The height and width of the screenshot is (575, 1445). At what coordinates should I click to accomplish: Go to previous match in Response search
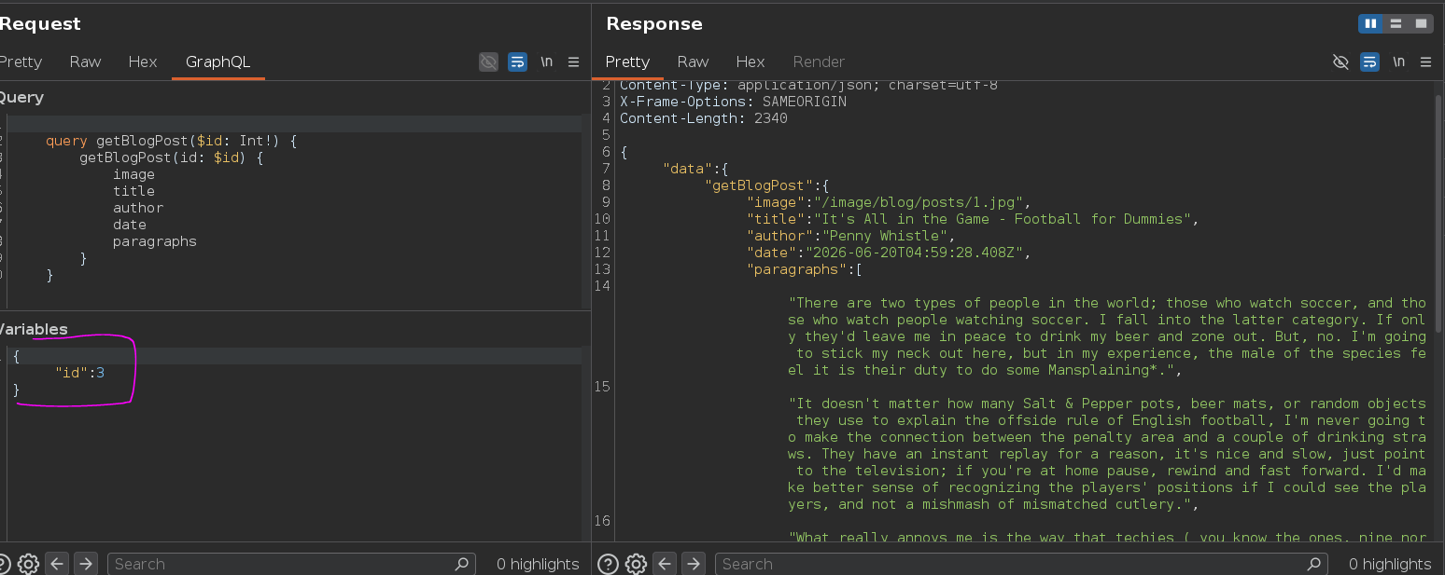665,564
